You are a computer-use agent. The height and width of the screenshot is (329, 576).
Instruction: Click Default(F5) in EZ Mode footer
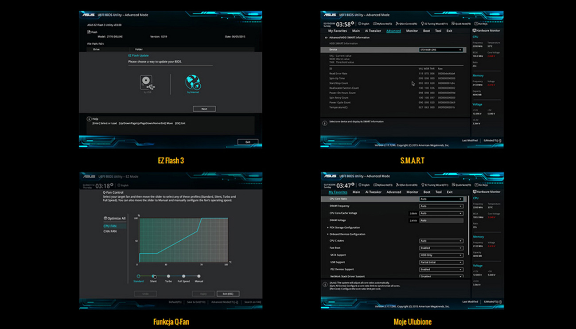click(175, 302)
